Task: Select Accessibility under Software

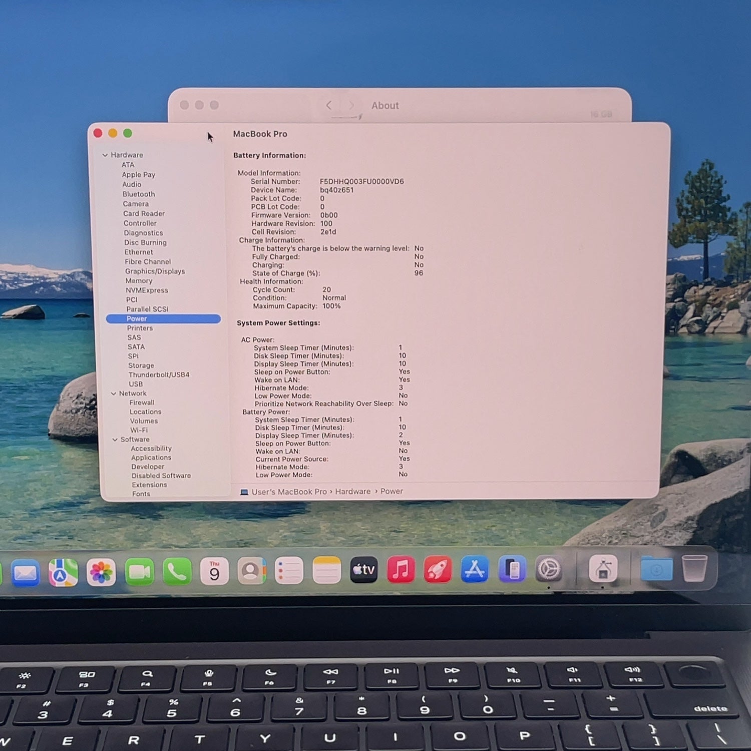Action: coord(151,449)
